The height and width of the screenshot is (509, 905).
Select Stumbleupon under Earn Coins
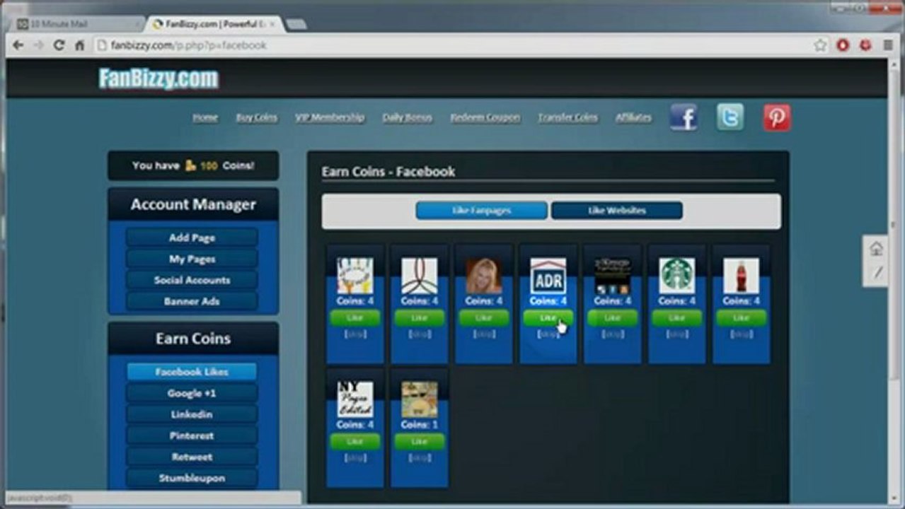(x=192, y=478)
